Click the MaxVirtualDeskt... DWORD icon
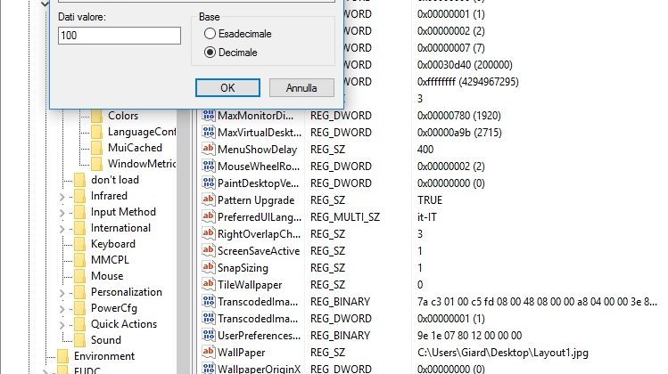This screenshot has height=374, width=668. 209,133
